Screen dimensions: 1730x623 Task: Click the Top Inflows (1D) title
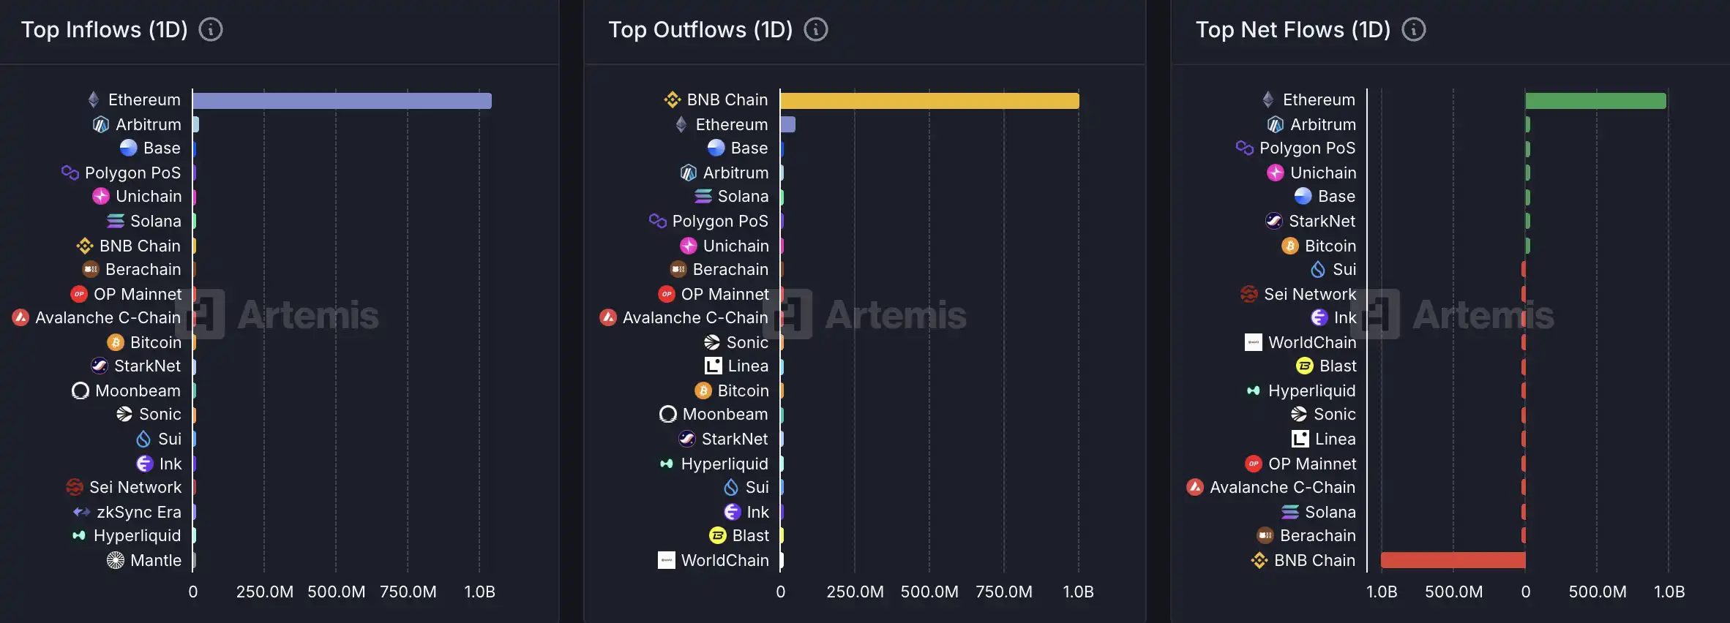[104, 30]
